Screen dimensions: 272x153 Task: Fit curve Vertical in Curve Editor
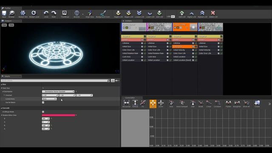pyautogui.click(x=135, y=104)
